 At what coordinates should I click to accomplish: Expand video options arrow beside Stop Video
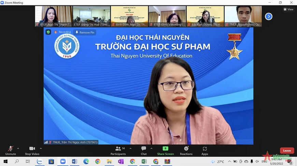point(41,148)
